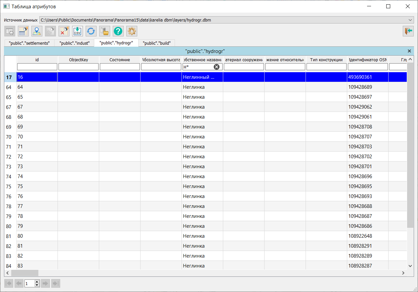Click the table with spotlight icon
This screenshot has height=292, width=418.
click(x=23, y=31)
